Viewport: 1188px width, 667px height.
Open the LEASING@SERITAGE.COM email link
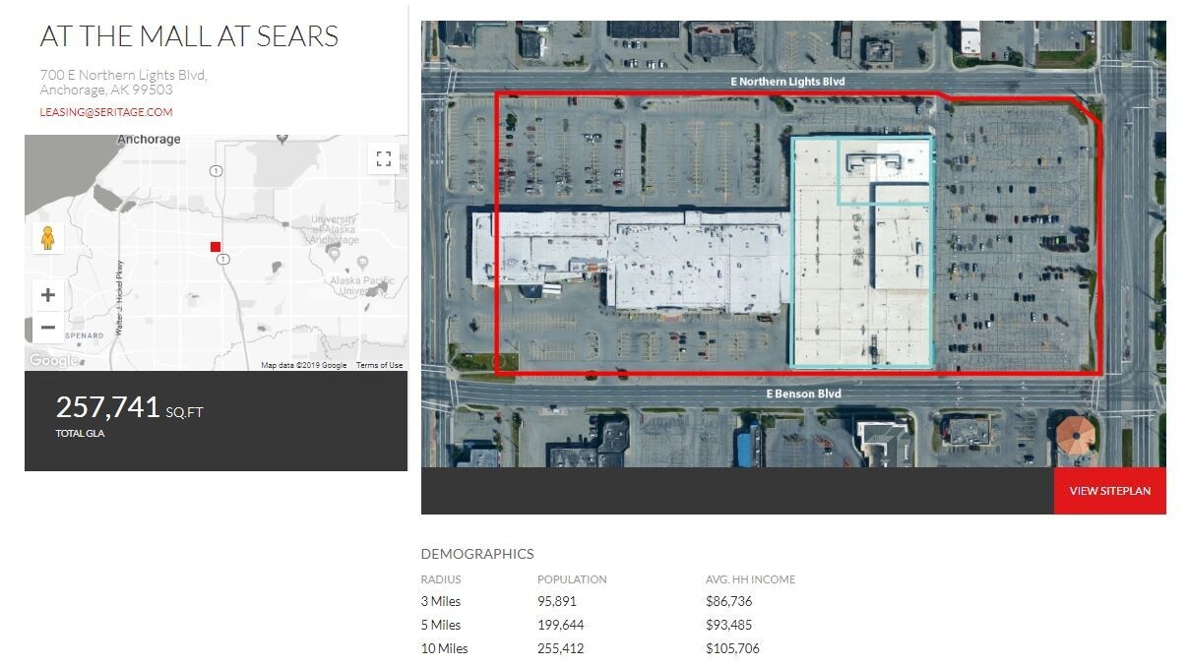(106, 112)
